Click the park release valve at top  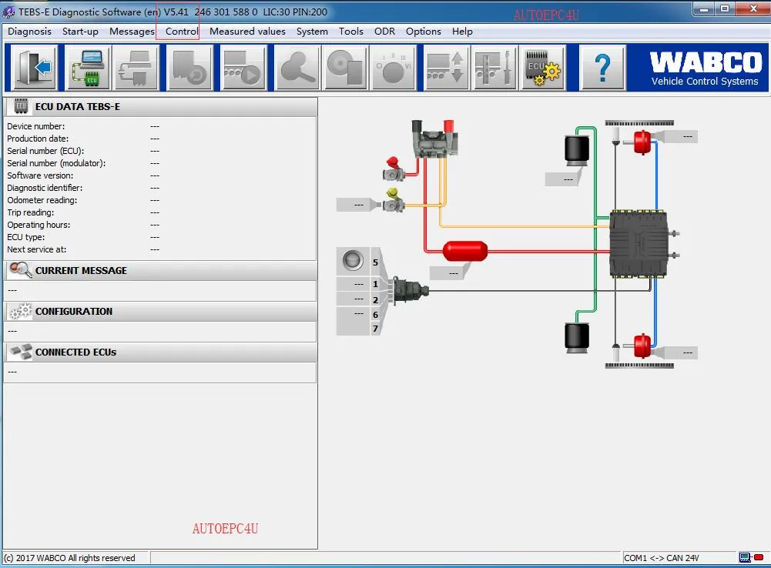434,139
